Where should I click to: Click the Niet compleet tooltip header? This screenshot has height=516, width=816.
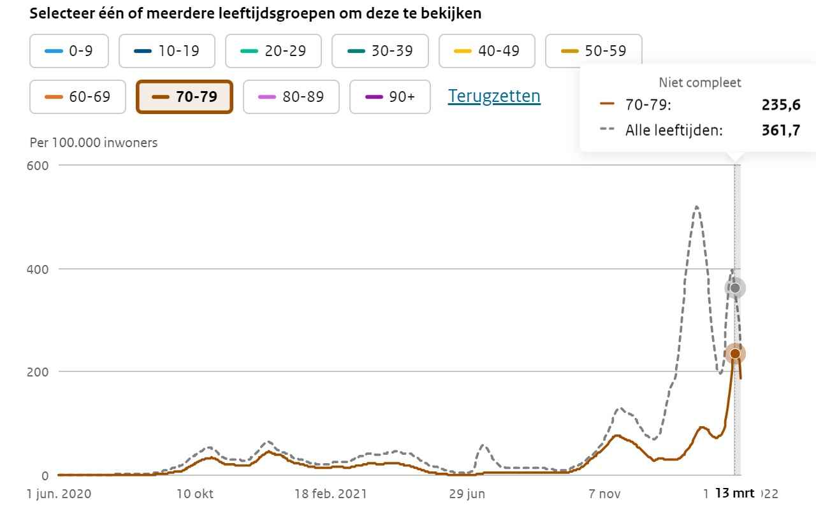tap(700, 82)
